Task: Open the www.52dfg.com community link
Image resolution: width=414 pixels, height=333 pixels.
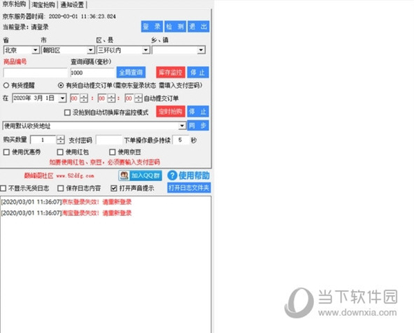Action: [75, 175]
